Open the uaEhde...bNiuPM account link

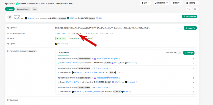click(x=94, y=72)
